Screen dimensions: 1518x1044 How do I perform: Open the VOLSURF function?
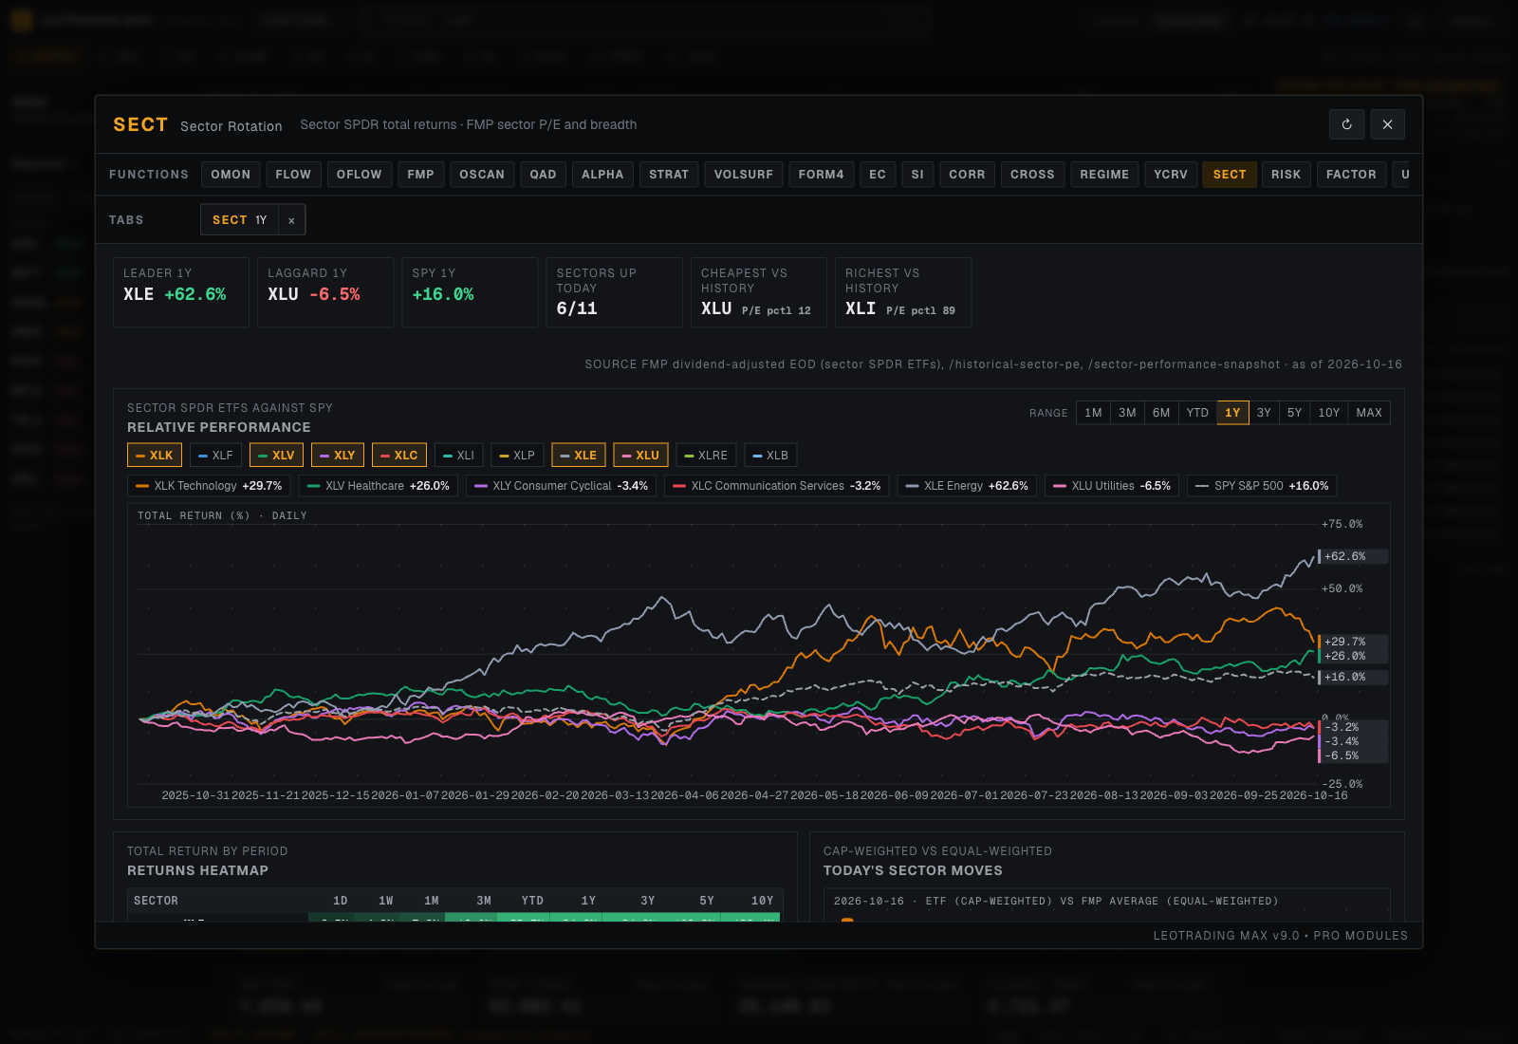coord(743,175)
